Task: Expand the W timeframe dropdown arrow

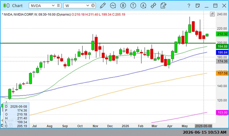Action: pyautogui.click(x=88, y=5)
